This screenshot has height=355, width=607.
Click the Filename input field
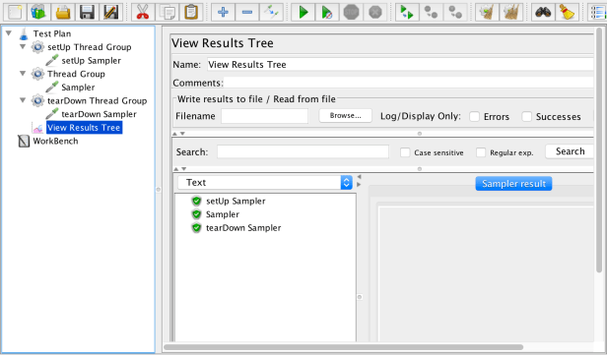point(264,116)
